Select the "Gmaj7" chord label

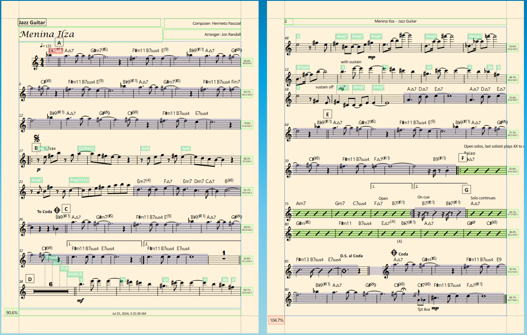coord(37,180)
